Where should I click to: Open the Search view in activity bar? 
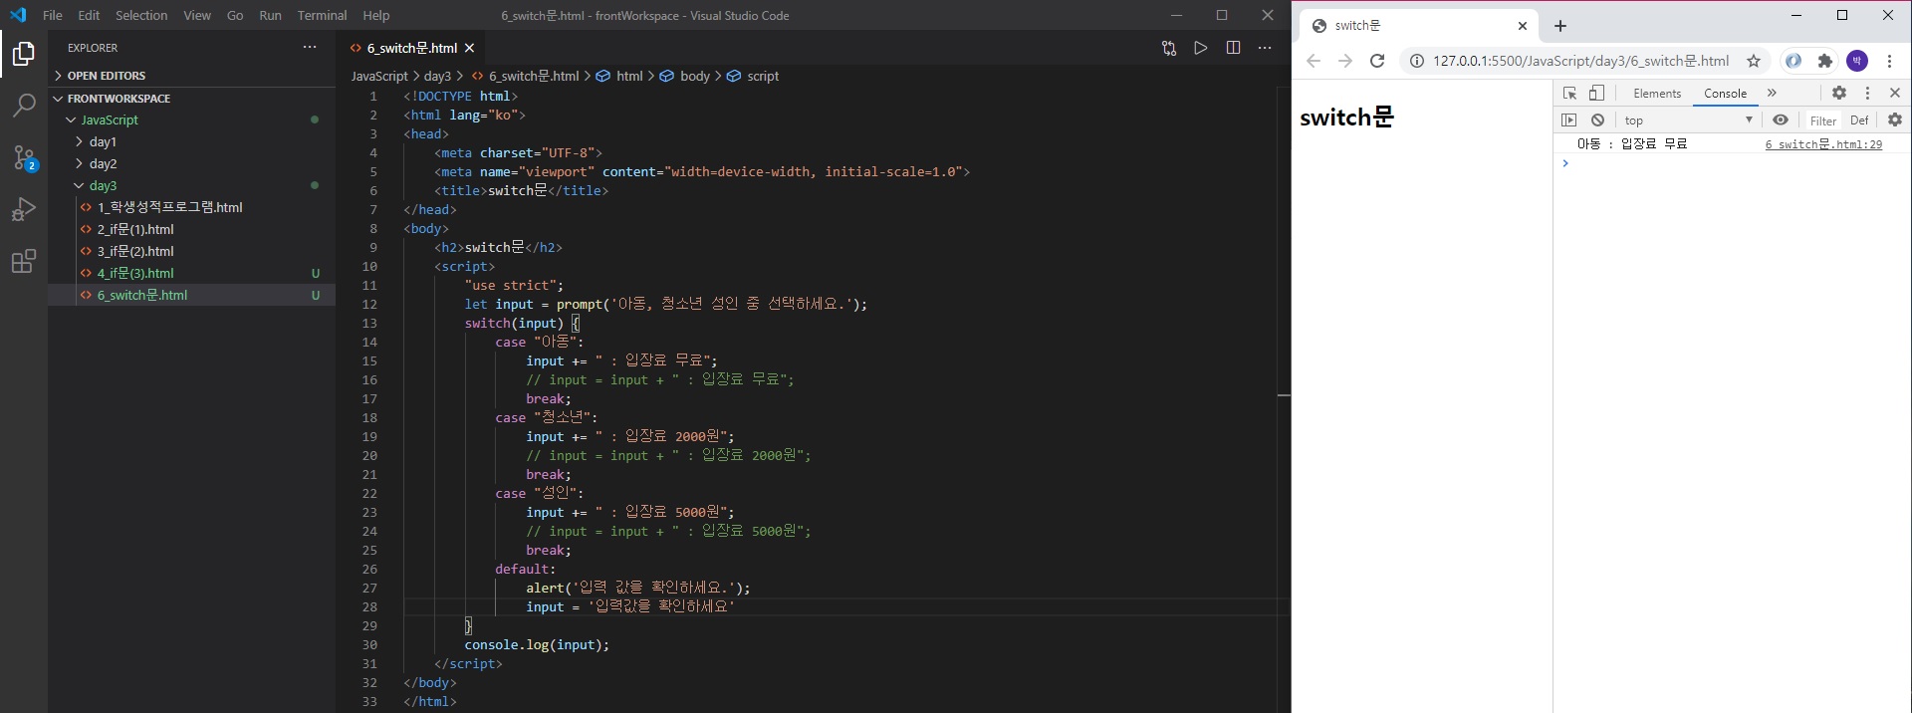(24, 106)
